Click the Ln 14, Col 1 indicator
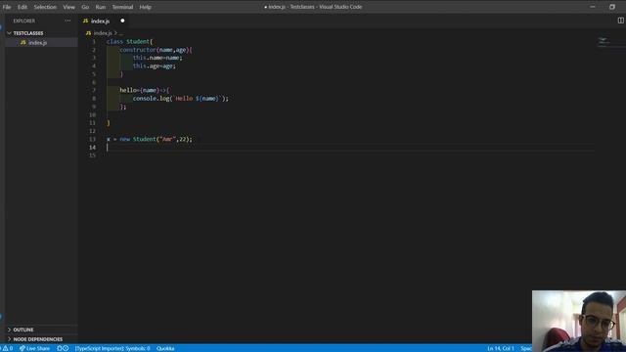The height and width of the screenshot is (352, 626). (501, 348)
